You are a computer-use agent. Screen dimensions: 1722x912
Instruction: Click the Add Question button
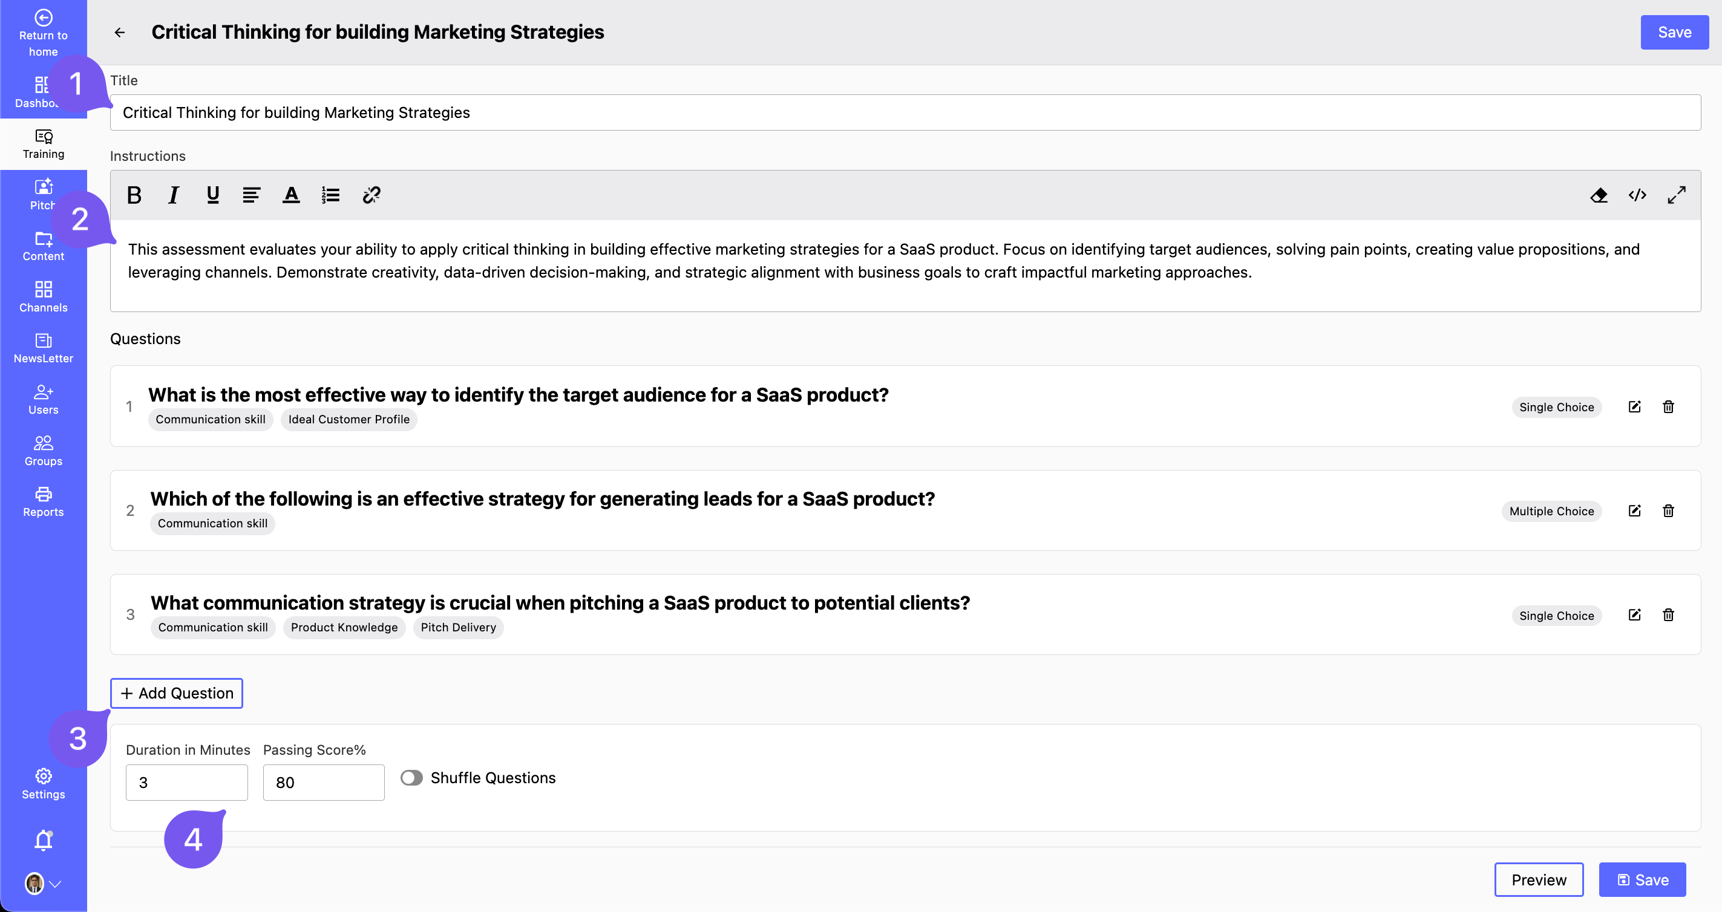pyautogui.click(x=177, y=693)
